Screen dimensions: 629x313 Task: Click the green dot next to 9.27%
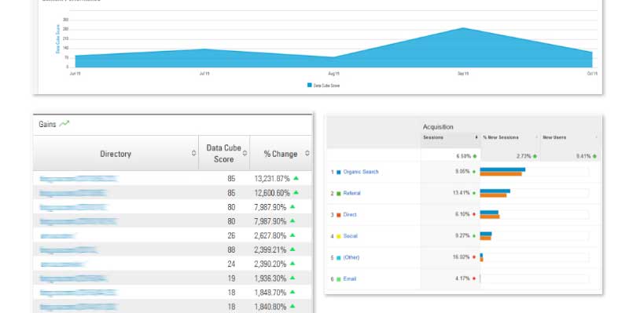click(x=474, y=236)
